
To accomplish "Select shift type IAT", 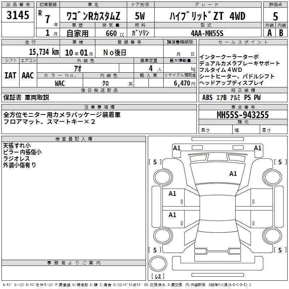I will 10,76.
